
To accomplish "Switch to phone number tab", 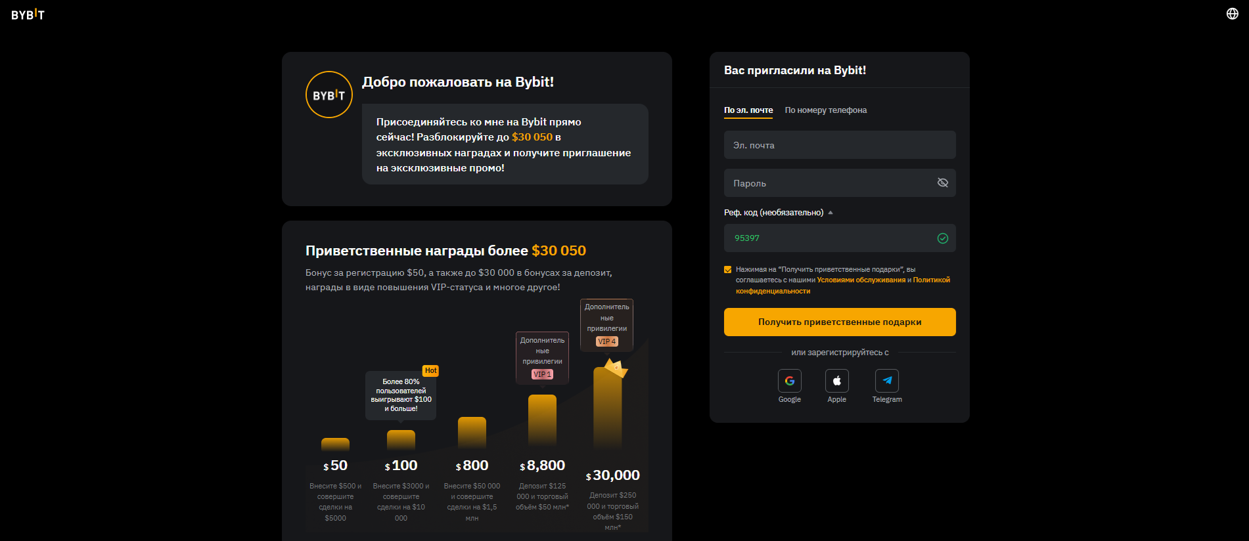I will [x=825, y=110].
